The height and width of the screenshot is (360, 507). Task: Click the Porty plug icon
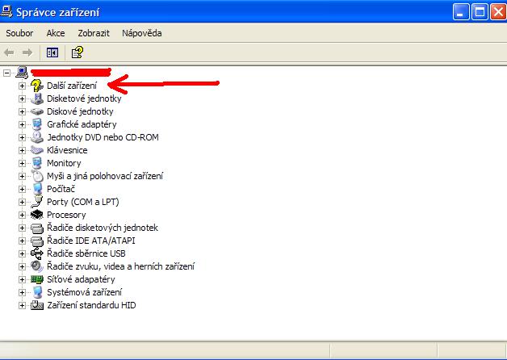(37, 202)
